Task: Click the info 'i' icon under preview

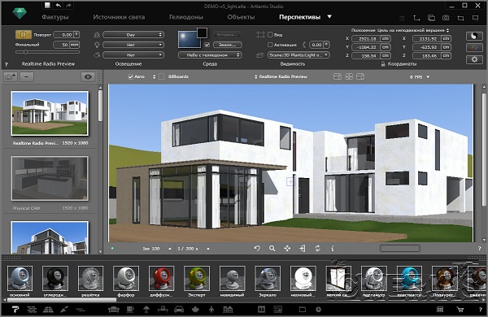Action: tap(333, 248)
